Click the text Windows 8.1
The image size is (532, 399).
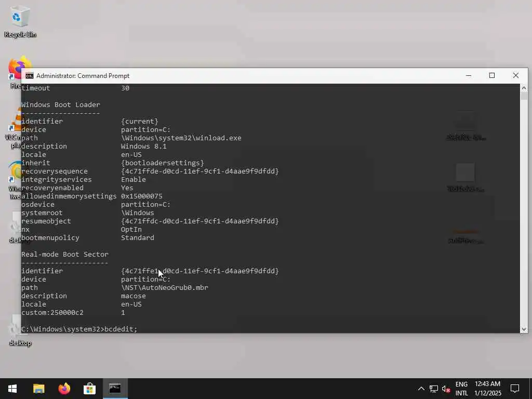point(144,146)
